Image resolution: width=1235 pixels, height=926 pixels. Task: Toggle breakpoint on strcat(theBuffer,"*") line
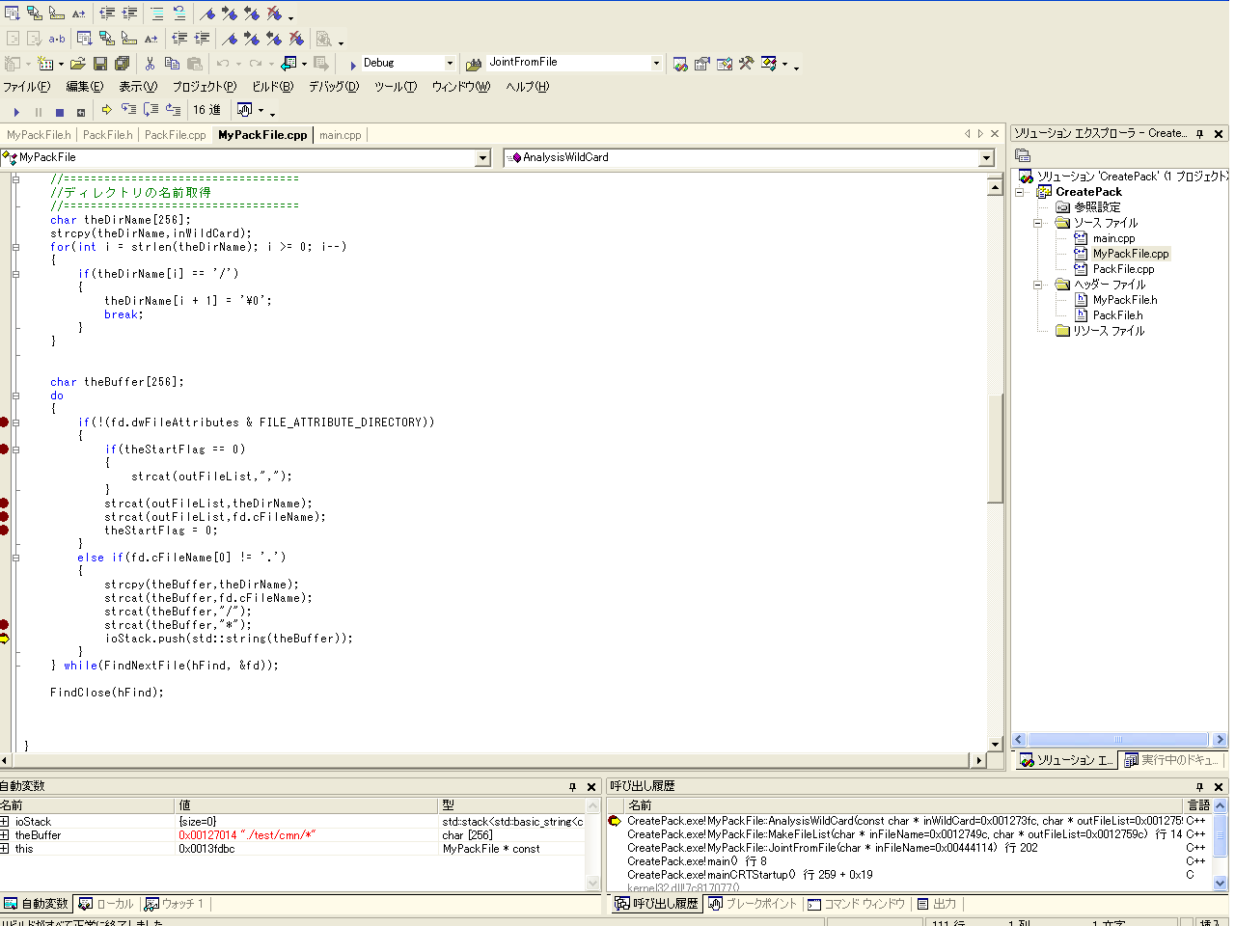[4, 625]
